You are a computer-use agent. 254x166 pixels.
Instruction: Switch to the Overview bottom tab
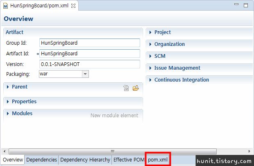point(13,160)
